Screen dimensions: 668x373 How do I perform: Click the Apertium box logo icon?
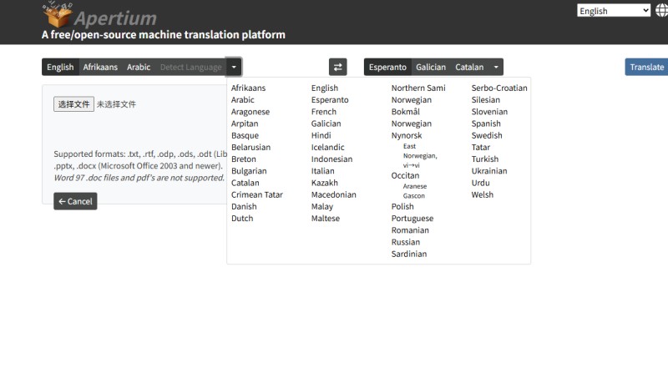pos(57,14)
